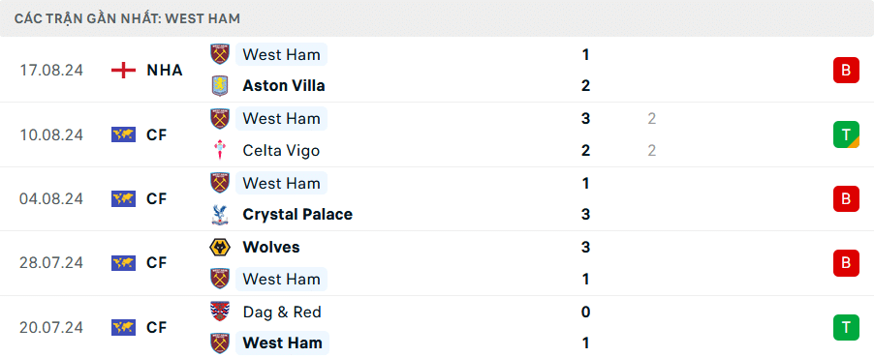Click the West Ham label in the 20.07.24 match

(282, 343)
